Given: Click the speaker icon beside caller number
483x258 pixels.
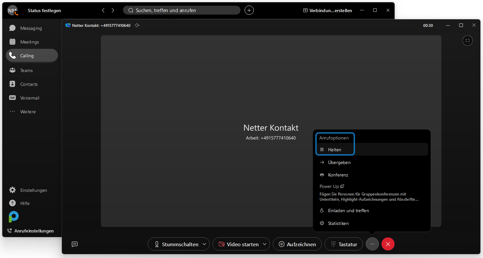Looking at the screenshot, I should (137, 26).
